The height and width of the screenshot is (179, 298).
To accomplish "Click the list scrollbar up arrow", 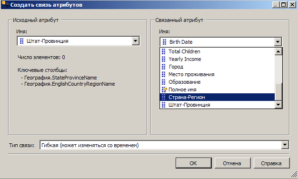I will [x=278, y=51].
